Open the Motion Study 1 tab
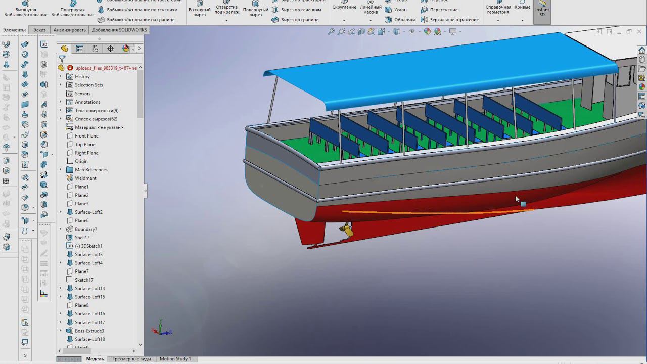Viewport: 647px width, 364px height. pos(175,359)
